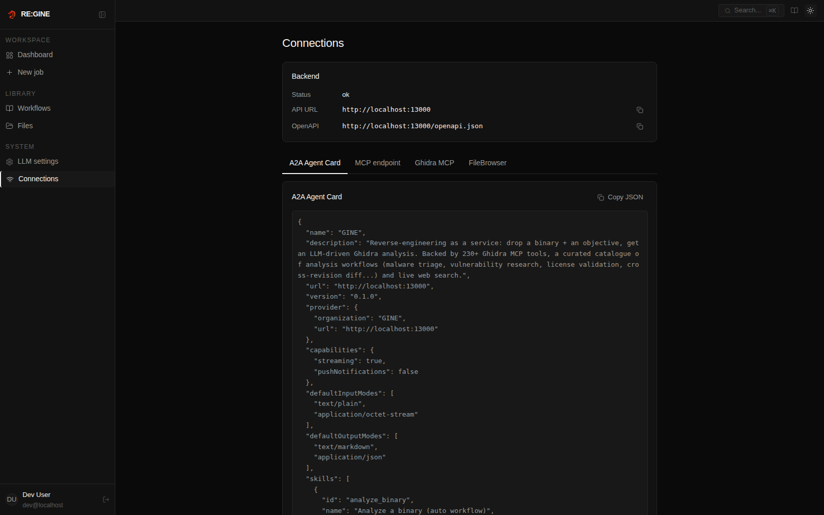Viewport: 824px width, 515px height.
Task: Click the "streaming": true JSON line
Action: point(350,361)
